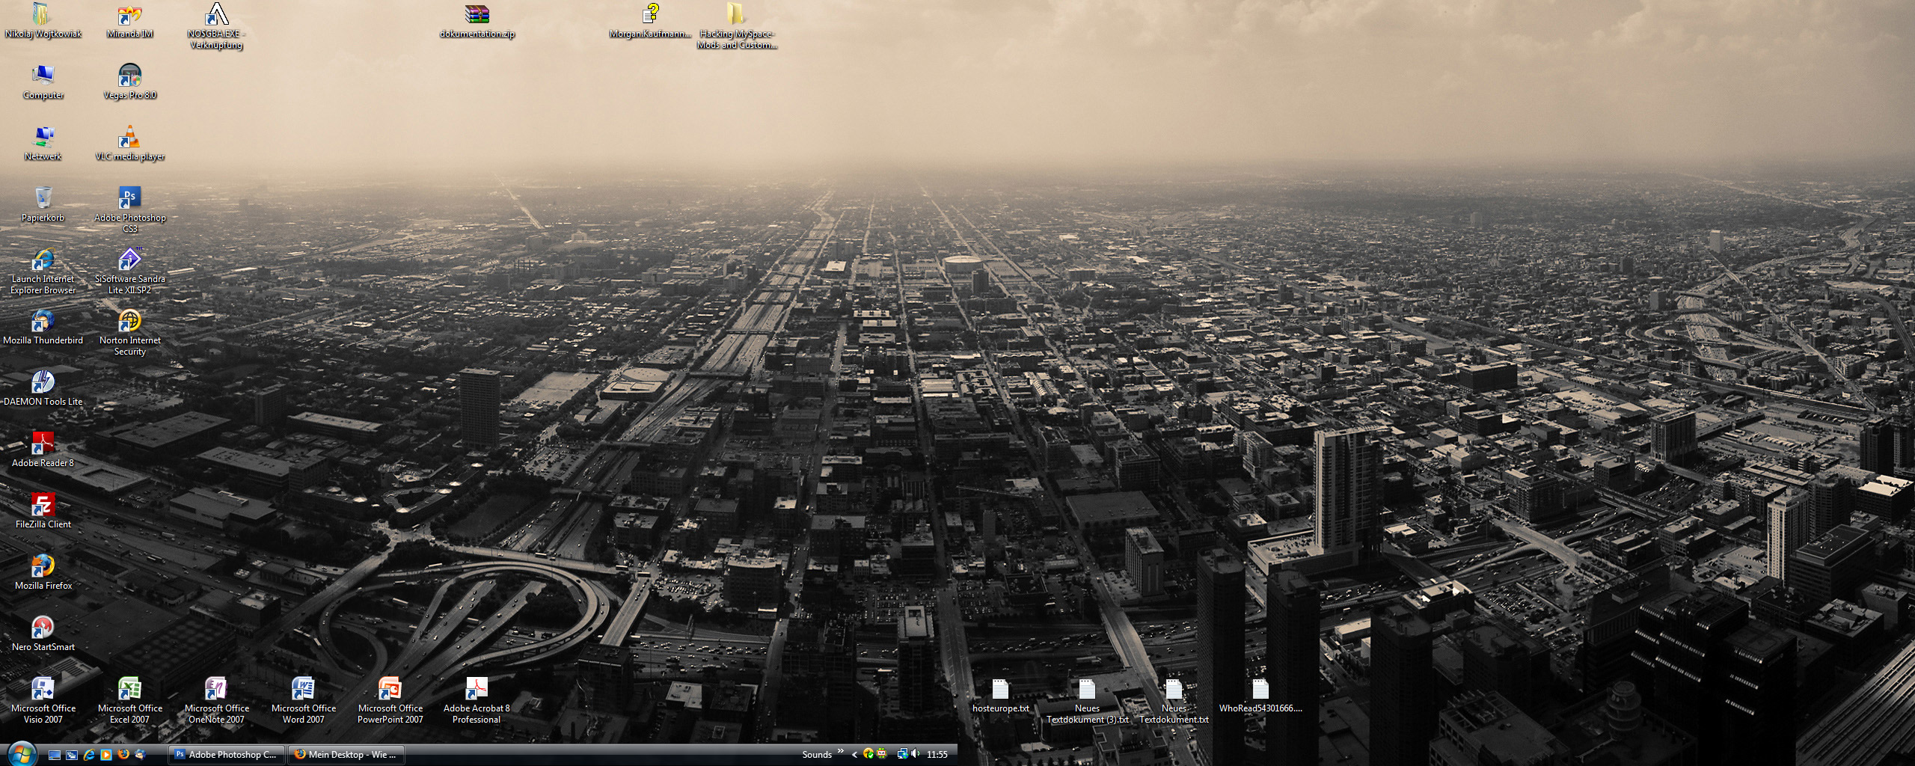Select the Norton Internet Security shortcut

(x=129, y=322)
